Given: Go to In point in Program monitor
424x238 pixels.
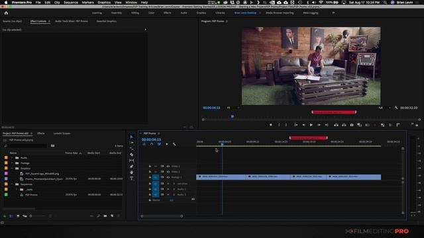Looking at the screenshot, I should [296, 125].
